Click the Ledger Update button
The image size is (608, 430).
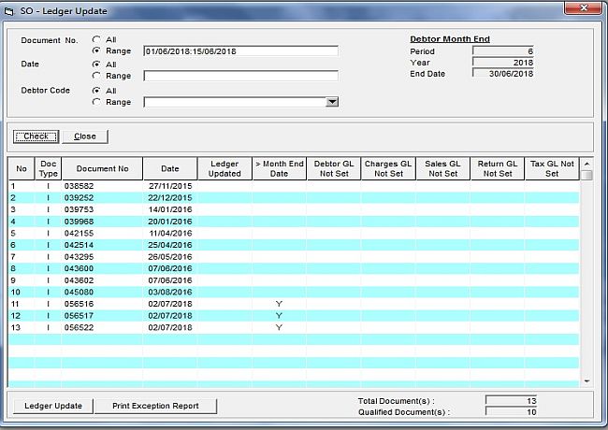tap(53, 406)
